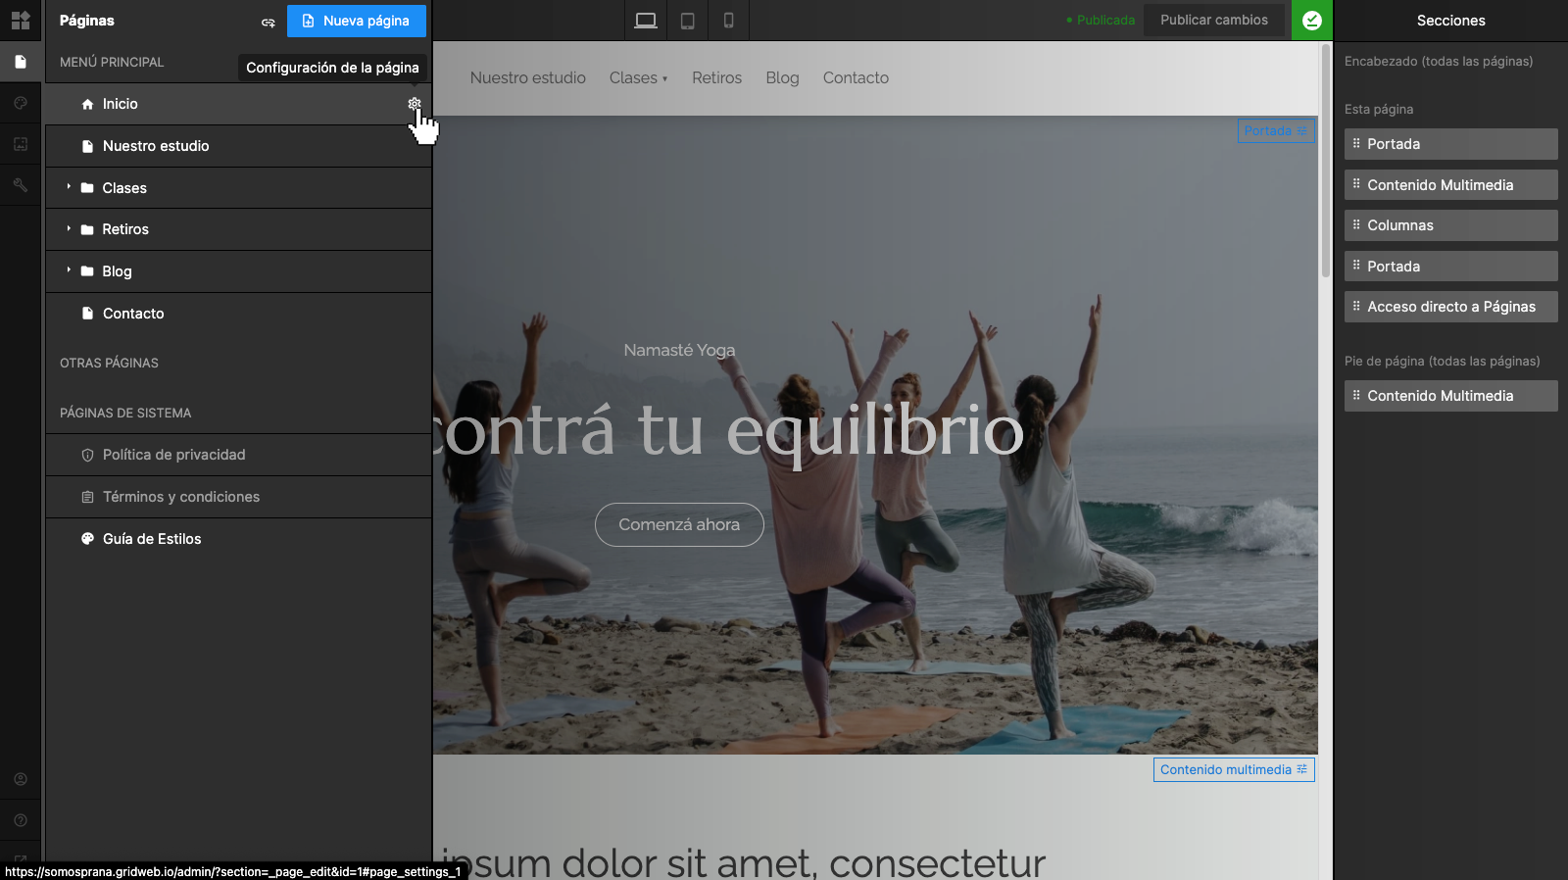This screenshot has height=880, width=1568.
Task: Expand the Blog folder in page tree
Action: (69, 270)
